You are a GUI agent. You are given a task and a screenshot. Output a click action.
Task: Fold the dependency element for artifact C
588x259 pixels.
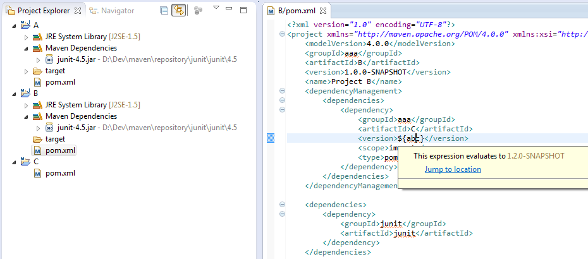(x=283, y=110)
